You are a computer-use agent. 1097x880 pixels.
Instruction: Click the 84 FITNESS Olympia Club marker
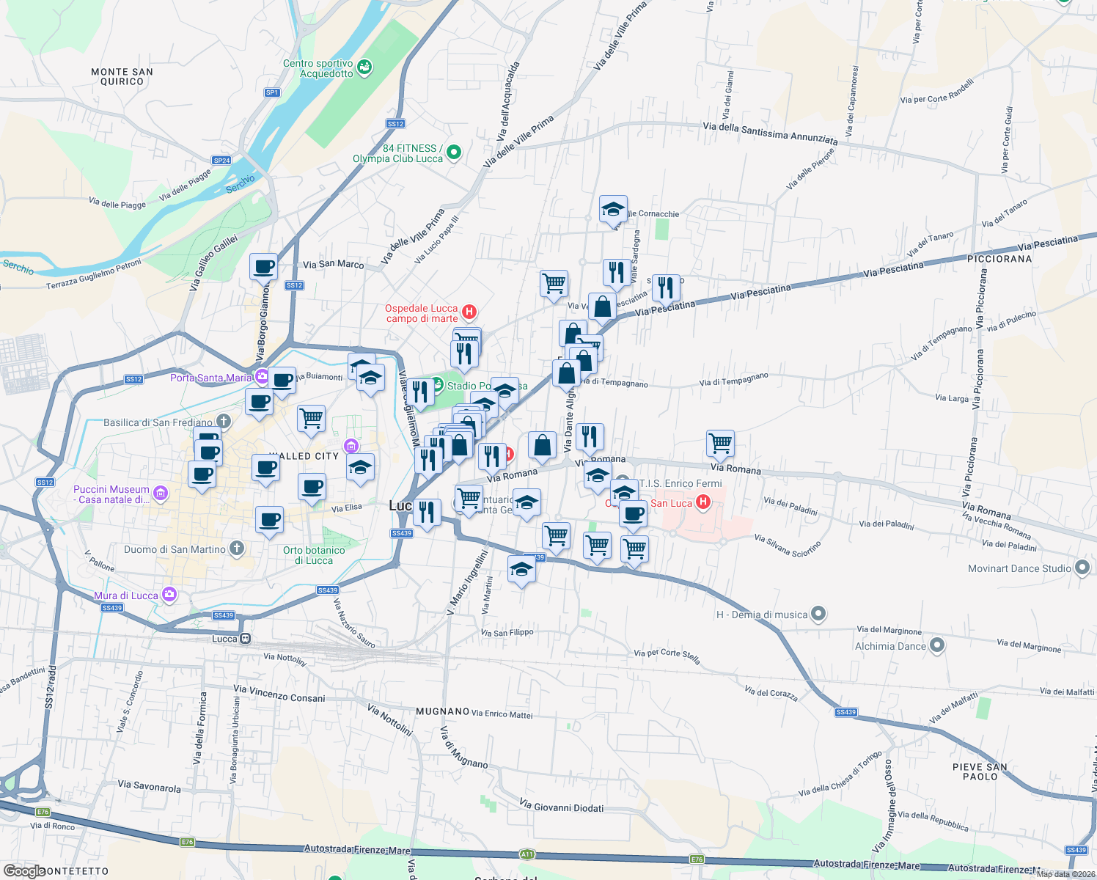(x=453, y=152)
